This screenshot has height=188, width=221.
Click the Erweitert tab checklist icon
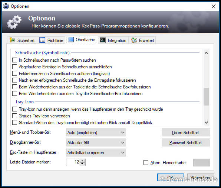(134, 40)
